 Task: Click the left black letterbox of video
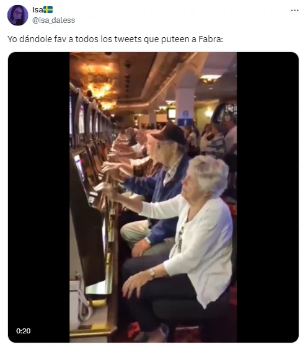(39, 197)
